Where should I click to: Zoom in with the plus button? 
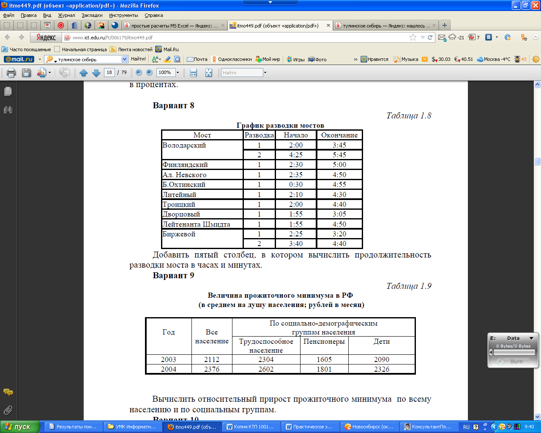[x=149, y=73]
